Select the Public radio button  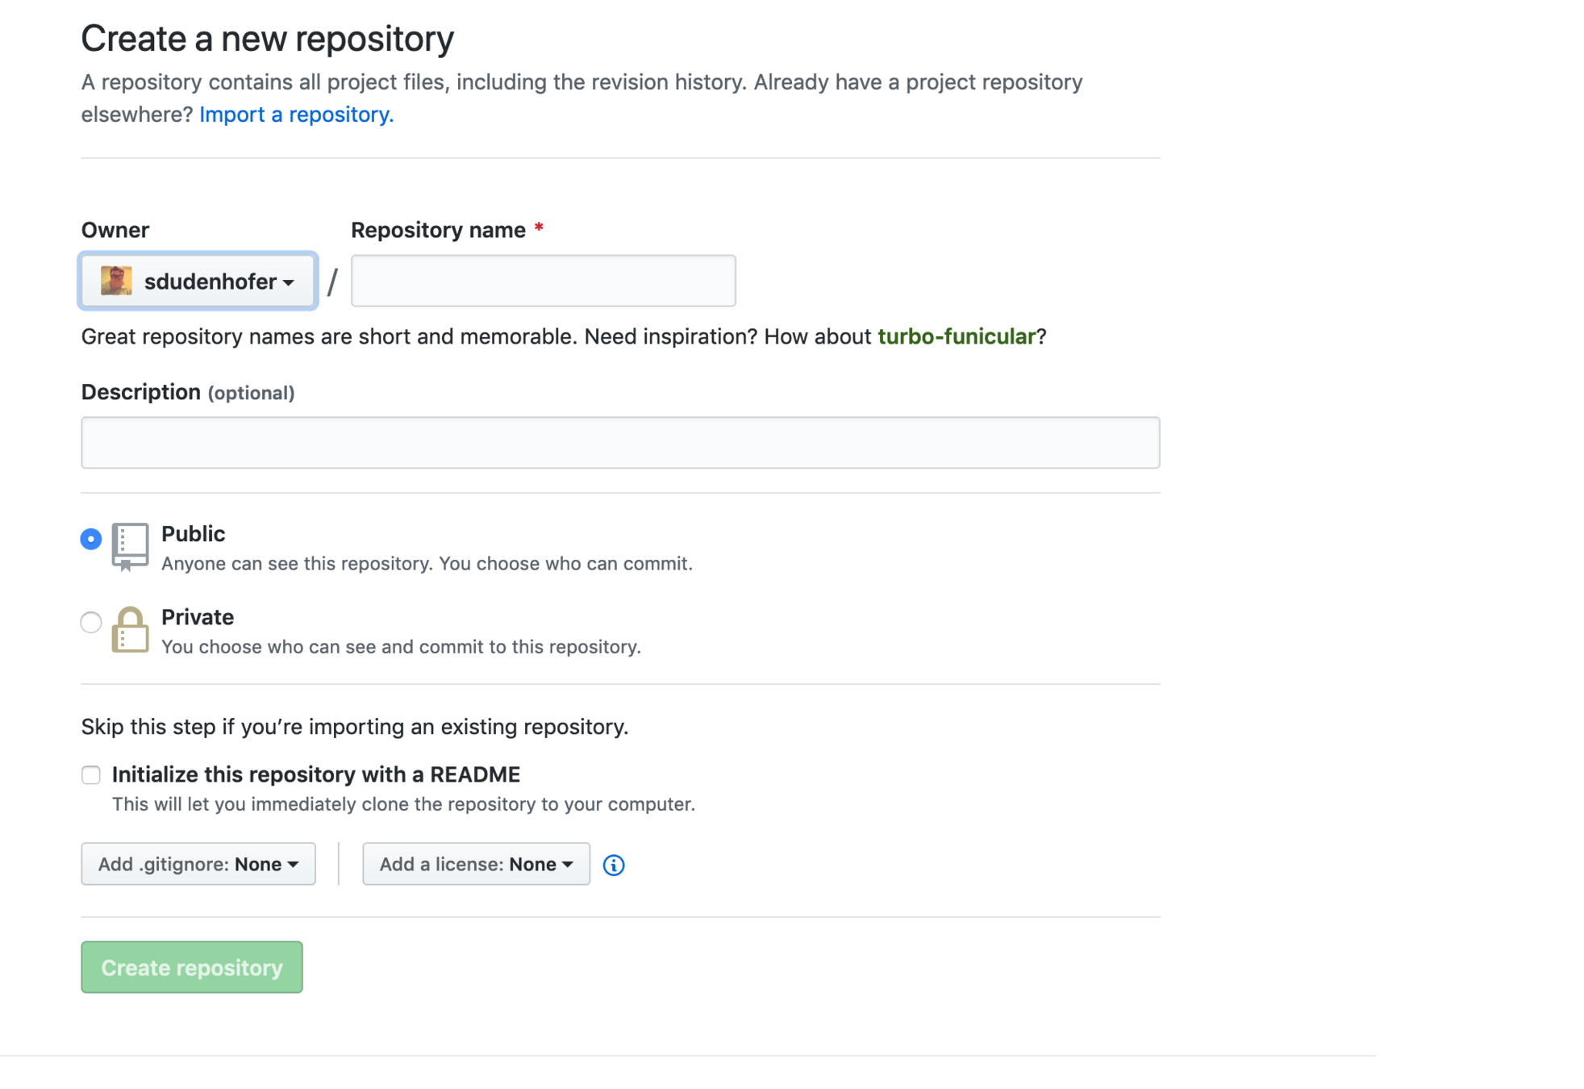click(91, 539)
